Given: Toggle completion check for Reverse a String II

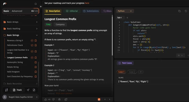Looking at the screenshot, I should (x=32, y=41).
